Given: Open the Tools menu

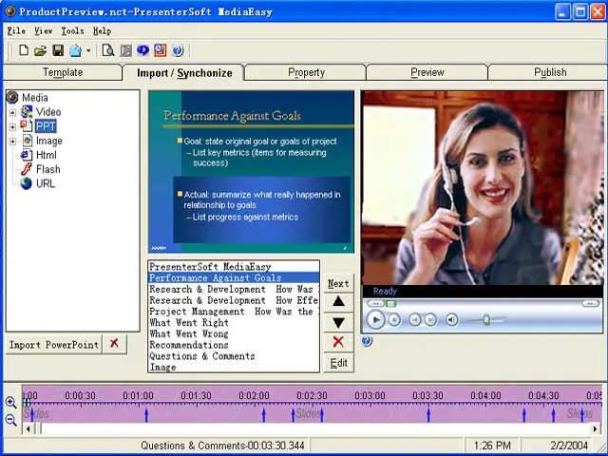Looking at the screenshot, I should (x=72, y=30).
